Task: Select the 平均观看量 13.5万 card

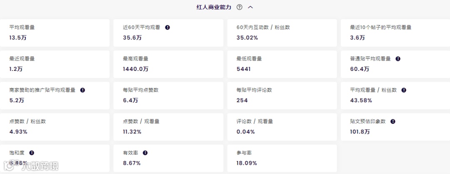Action: point(55,33)
